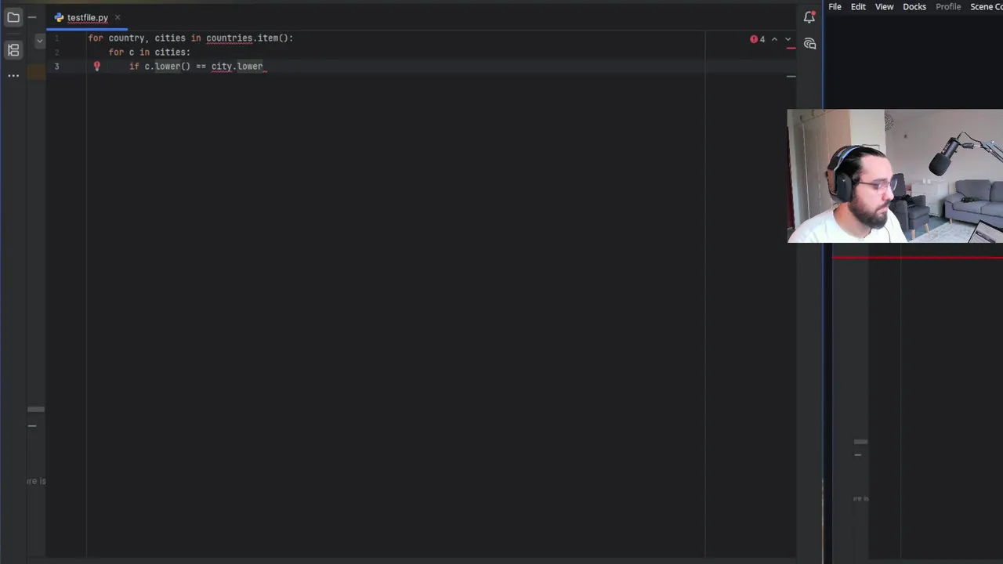Open the Structure tool window

click(x=13, y=50)
